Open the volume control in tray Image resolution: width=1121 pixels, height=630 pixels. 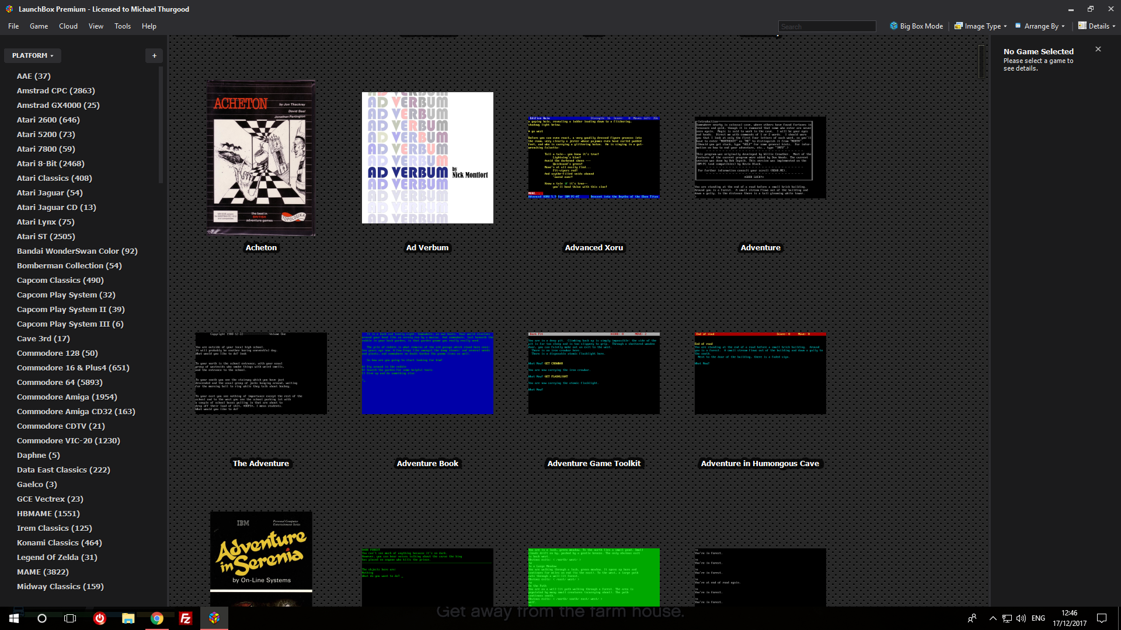(1021, 618)
